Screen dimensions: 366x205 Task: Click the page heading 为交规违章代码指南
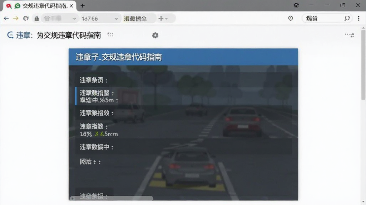pyautogui.click(x=69, y=35)
